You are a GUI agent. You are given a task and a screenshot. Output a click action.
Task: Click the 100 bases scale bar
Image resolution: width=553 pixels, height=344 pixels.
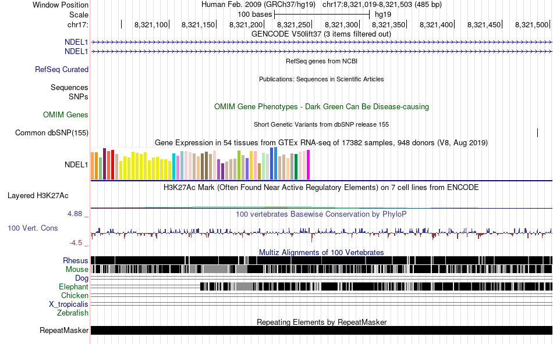(x=322, y=15)
